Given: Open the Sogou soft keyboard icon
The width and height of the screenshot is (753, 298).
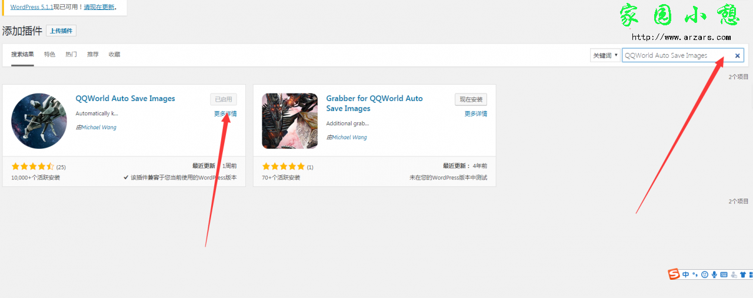Looking at the screenshot, I should click(724, 274).
